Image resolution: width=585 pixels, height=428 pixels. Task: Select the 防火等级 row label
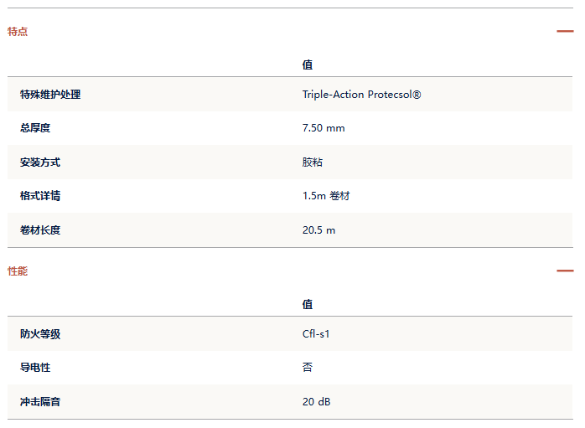(40, 333)
